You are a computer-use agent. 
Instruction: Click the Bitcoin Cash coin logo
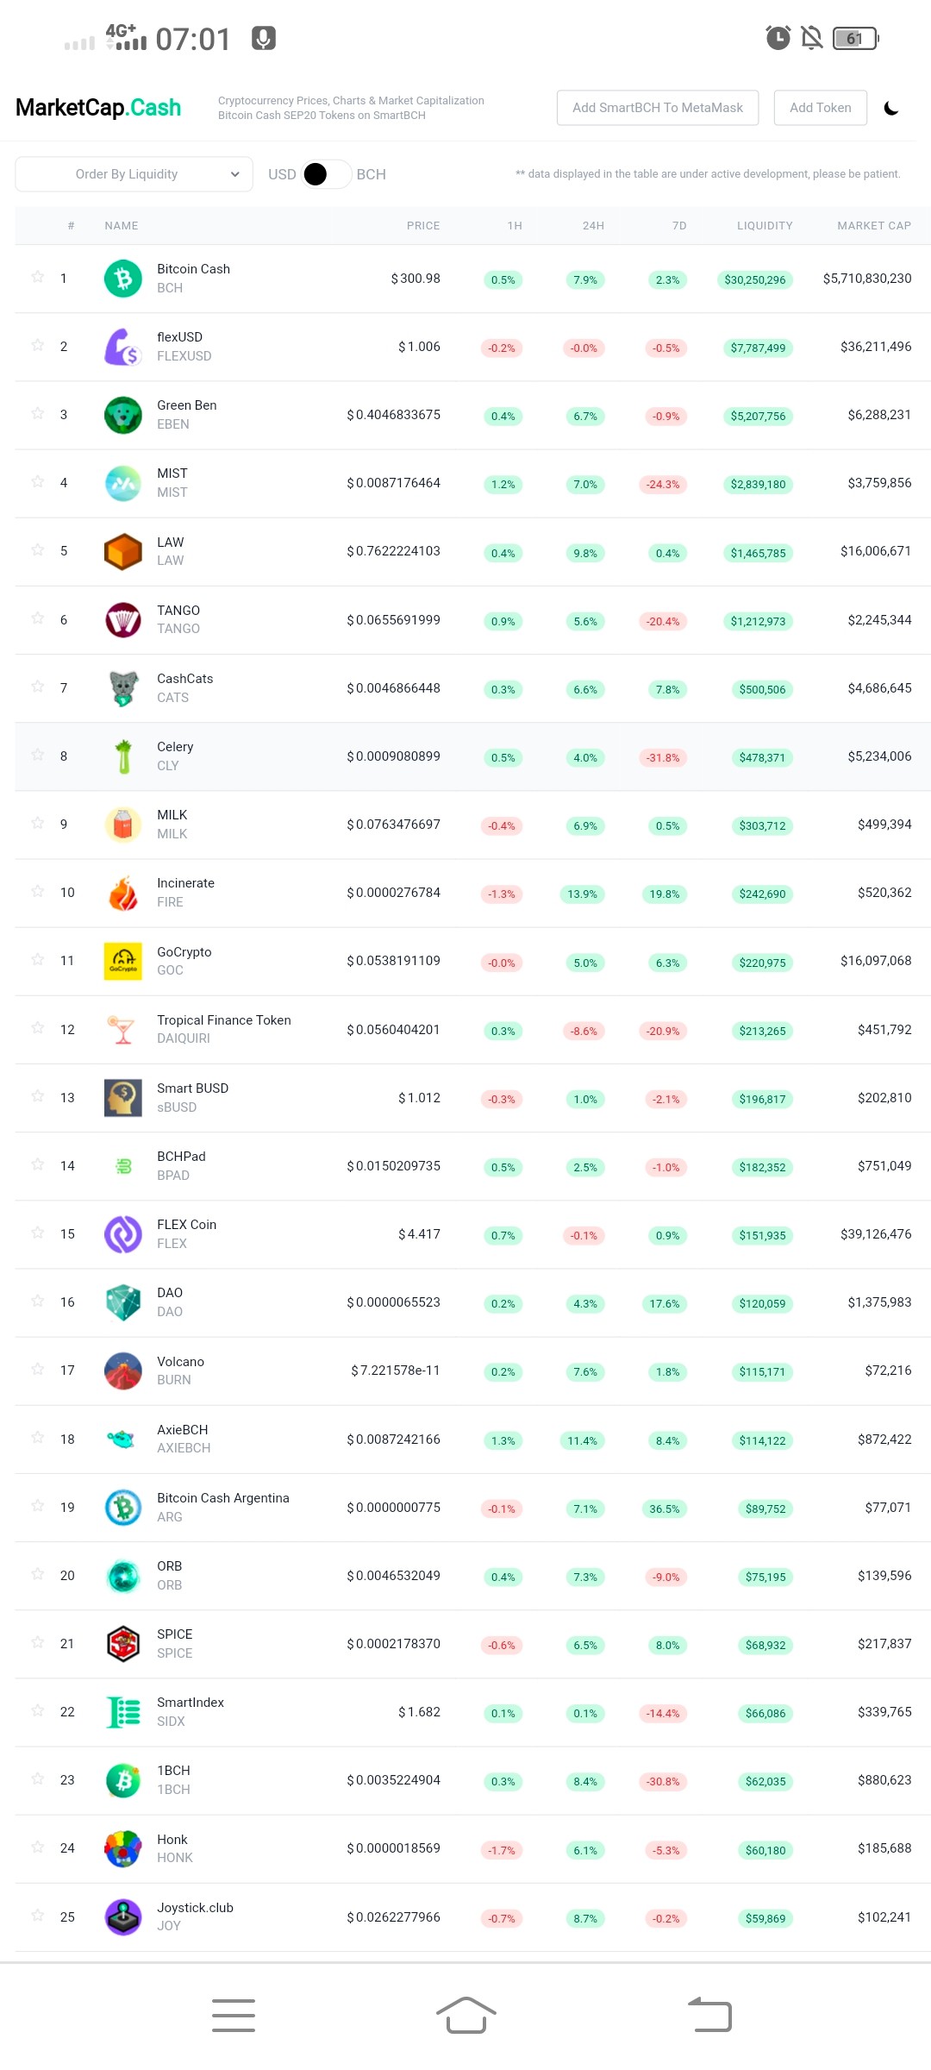(x=123, y=279)
